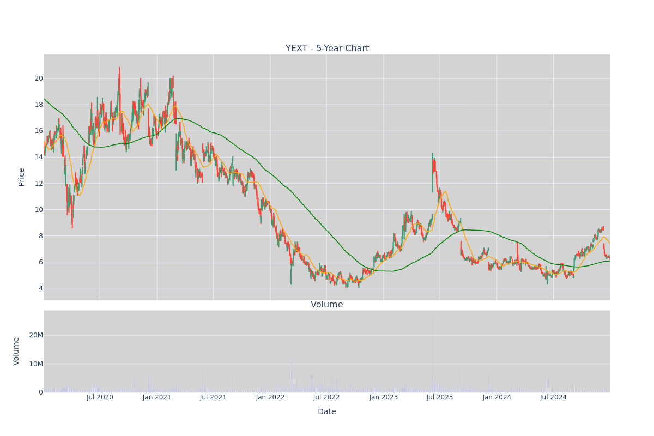Click the 'Jul 2021' date tick
Image resolution: width=654 pixels, height=436 pixels.
213,397
